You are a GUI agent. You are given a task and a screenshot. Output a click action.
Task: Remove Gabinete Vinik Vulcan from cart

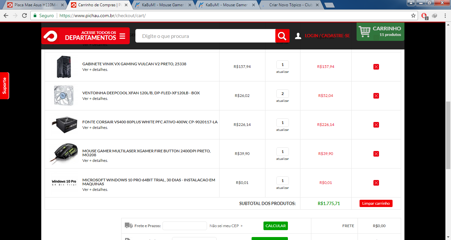376,67
